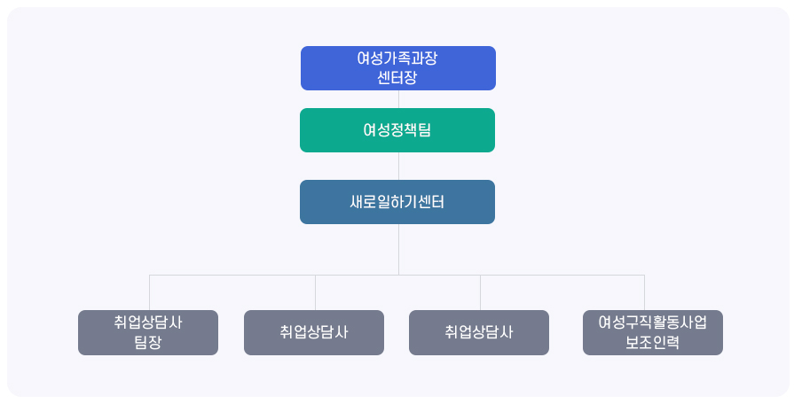The image size is (794, 404).
Task: Click the 취업상담사 box next to 팀장 box
Action: [x=314, y=333]
